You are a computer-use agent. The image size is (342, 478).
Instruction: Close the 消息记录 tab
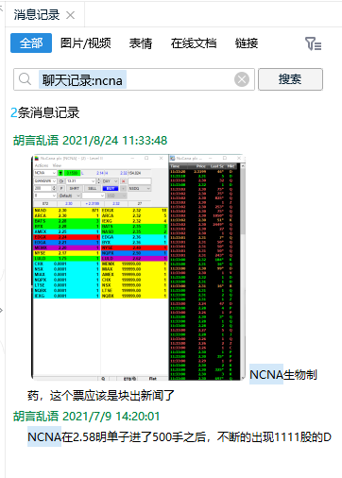click(x=71, y=15)
